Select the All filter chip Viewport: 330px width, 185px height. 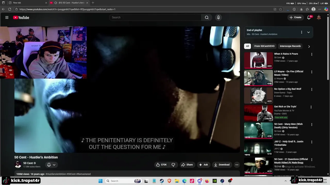[247, 46]
